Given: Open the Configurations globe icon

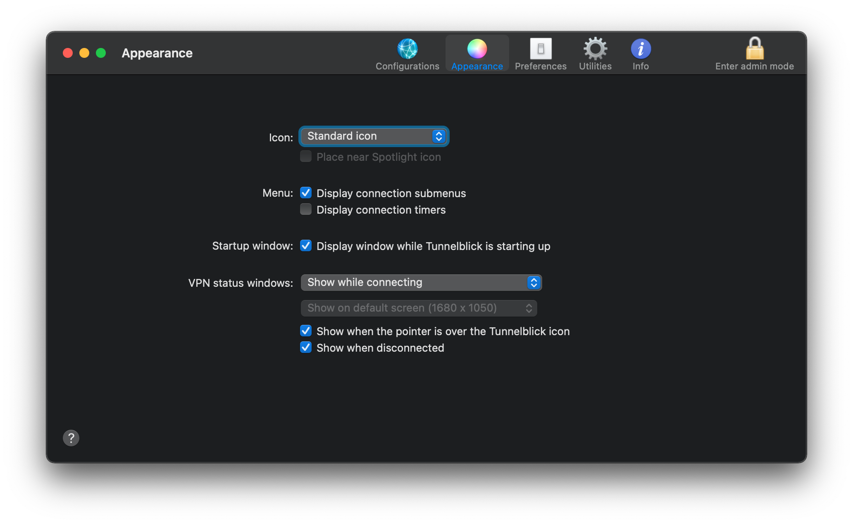Looking at the screenshot, I should (407, 49).
